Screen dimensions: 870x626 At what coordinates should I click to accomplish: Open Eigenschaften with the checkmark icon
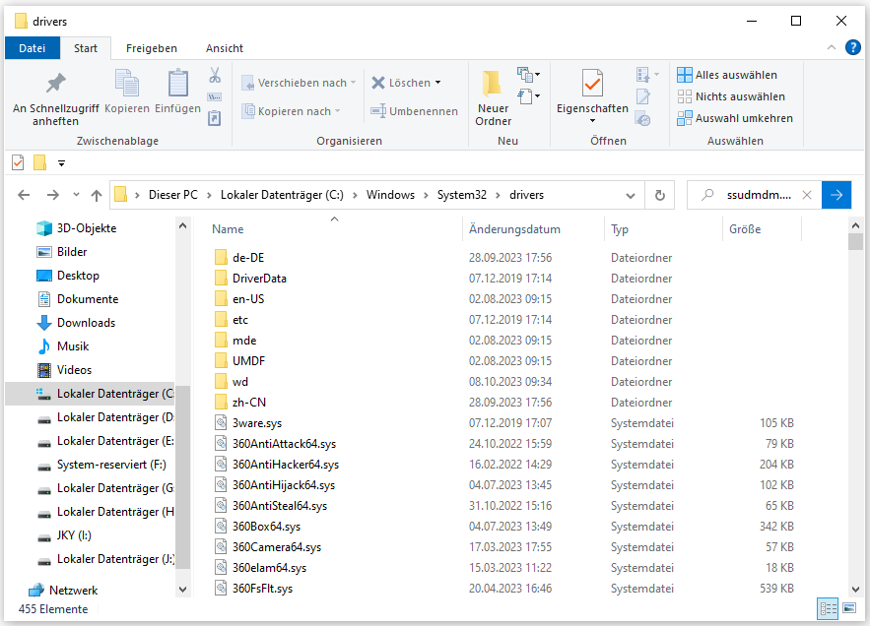pyautogui.click(x=591, y=85)
